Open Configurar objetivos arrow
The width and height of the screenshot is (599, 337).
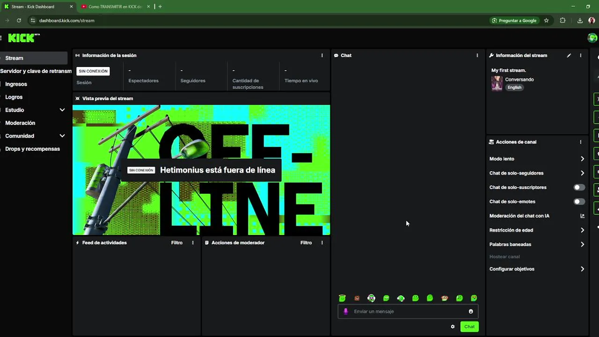pos(582,269)
